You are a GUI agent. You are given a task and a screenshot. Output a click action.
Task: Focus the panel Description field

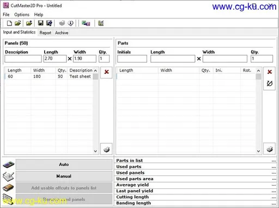tap(23, 59)
